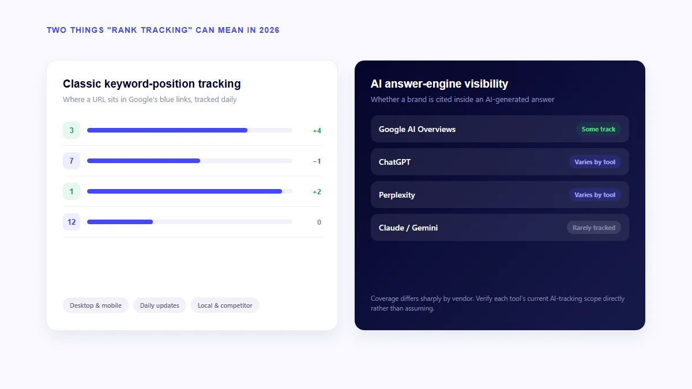Click the Perplexity label
692x389 pixels.
tap(397, 195)
